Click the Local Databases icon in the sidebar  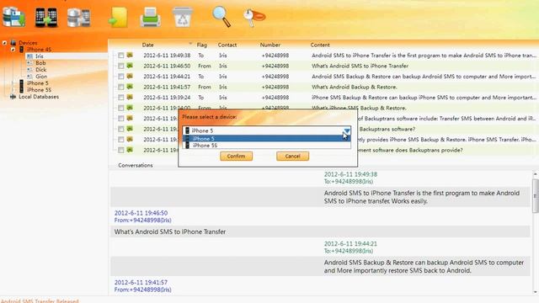click(13, 97)
